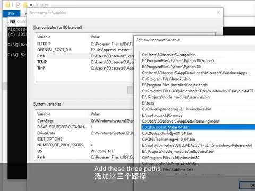Screen dimensions: 255x191
Task: Select the Python38\Scripts\ path entry
Action: (x=198, y=60)
